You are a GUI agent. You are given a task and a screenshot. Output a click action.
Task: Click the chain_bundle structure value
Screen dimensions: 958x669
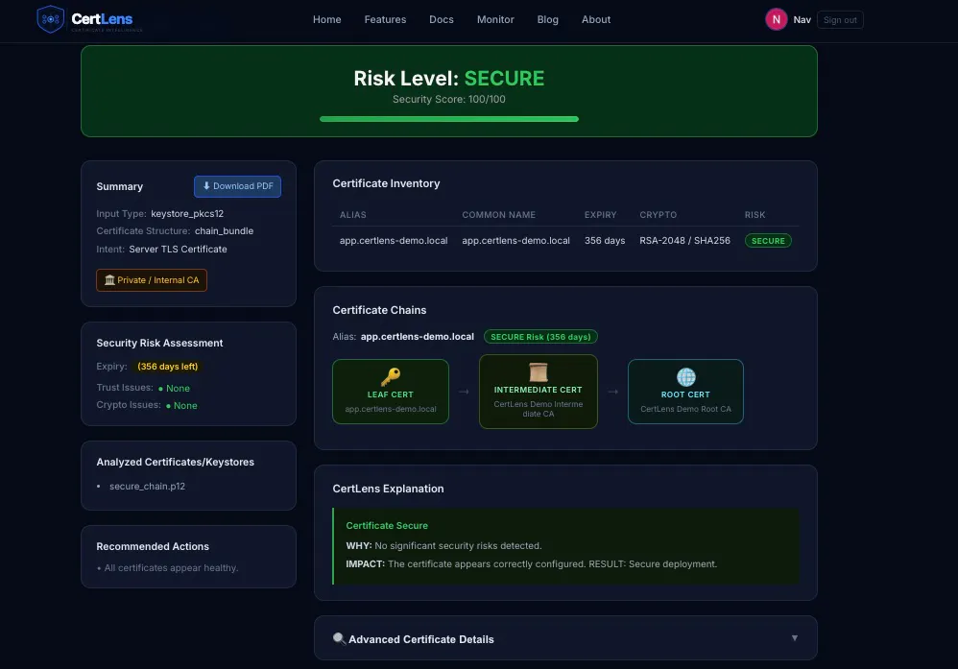[225, 231]
